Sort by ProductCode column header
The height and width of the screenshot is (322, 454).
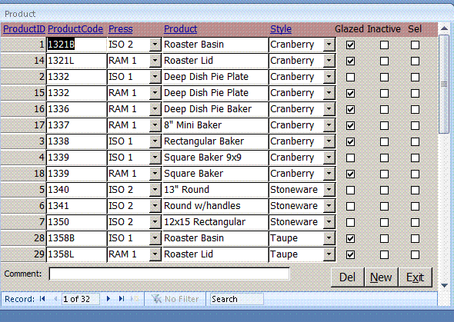75,29
